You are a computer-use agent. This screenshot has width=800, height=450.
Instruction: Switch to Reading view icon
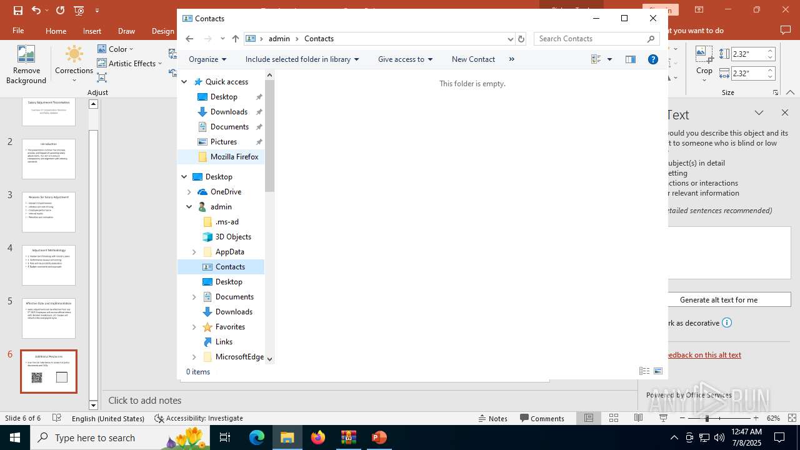point(638,418)
